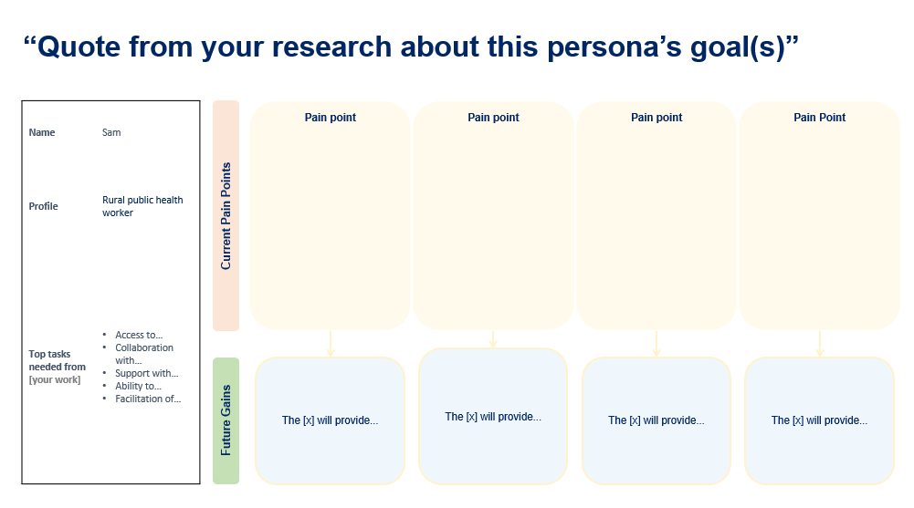Click the 'Current Pain Points' vertical bar
Viewport: 914px width, 508px height.
[x=226, y=216]
